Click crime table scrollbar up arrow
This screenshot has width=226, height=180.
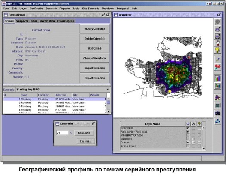(108, 99)
